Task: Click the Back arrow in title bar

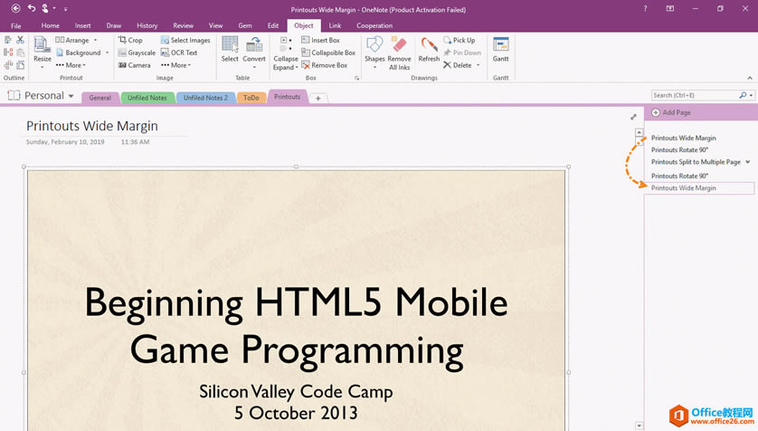Action: 15,8
